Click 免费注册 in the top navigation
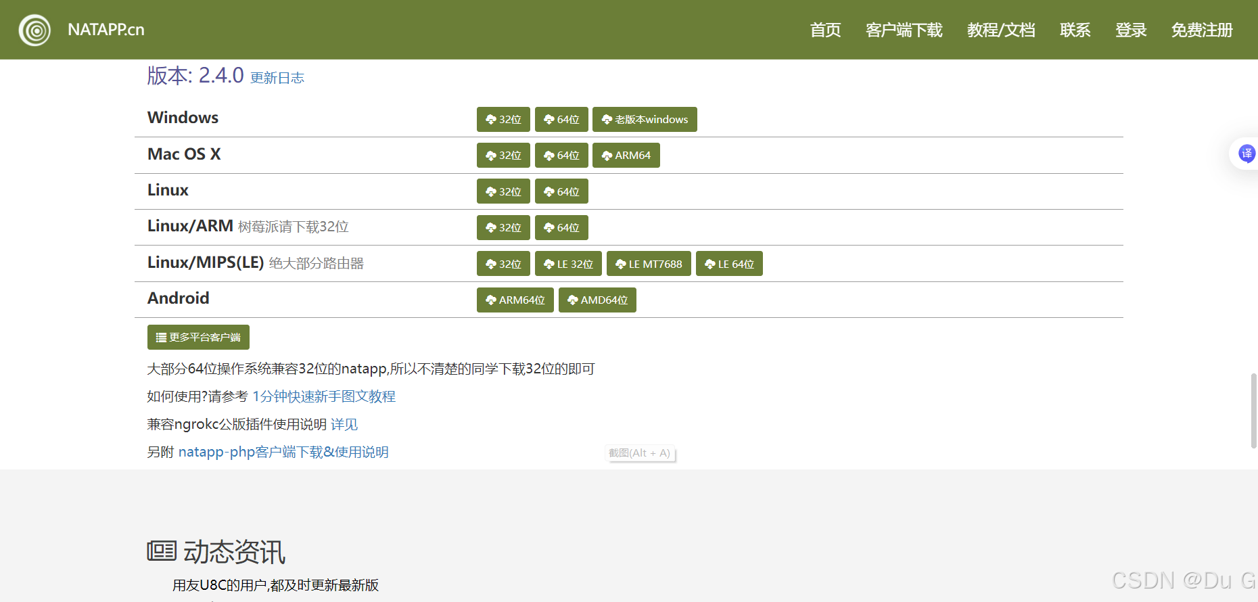The height and width of the screenshot is (602, 1258). [1202, 30]
